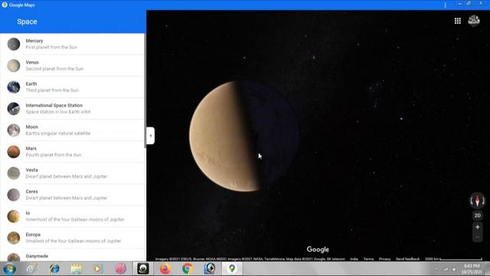The image size is (490, 276).
Task: Open the Windows Start button
Action: [10, 269]
